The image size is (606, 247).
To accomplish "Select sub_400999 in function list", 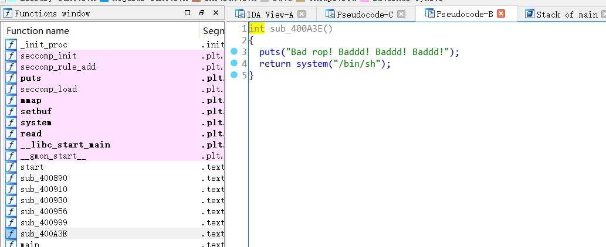I will coord(114,223).
